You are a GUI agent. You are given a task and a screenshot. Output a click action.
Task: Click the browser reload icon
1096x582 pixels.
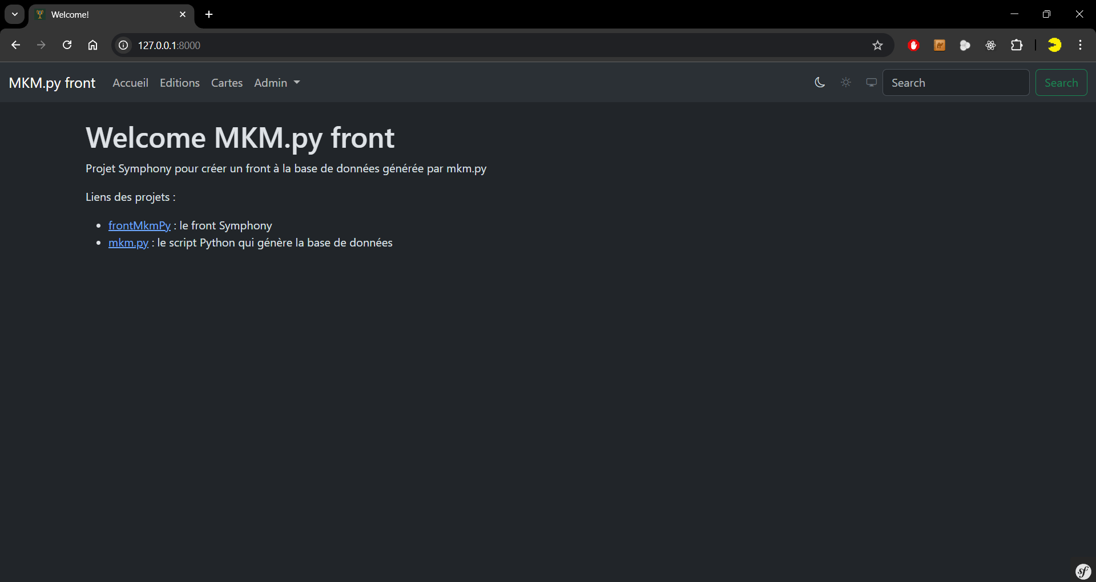pos(67,45)
